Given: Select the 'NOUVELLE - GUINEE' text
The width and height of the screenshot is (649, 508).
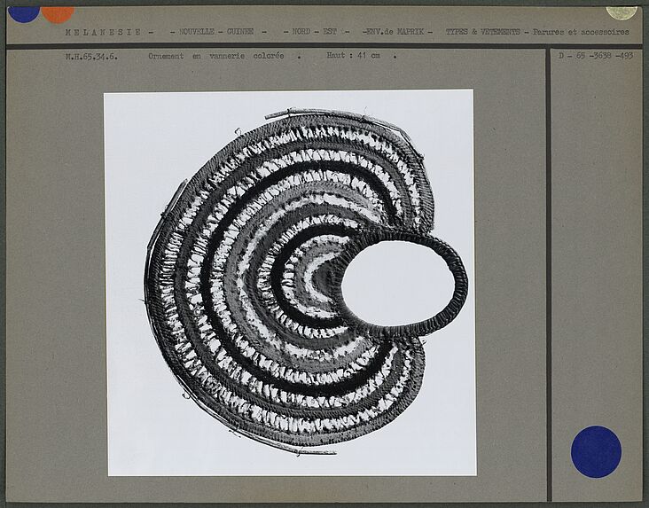Looking at the screenshot, I should (x=216, y=31).
